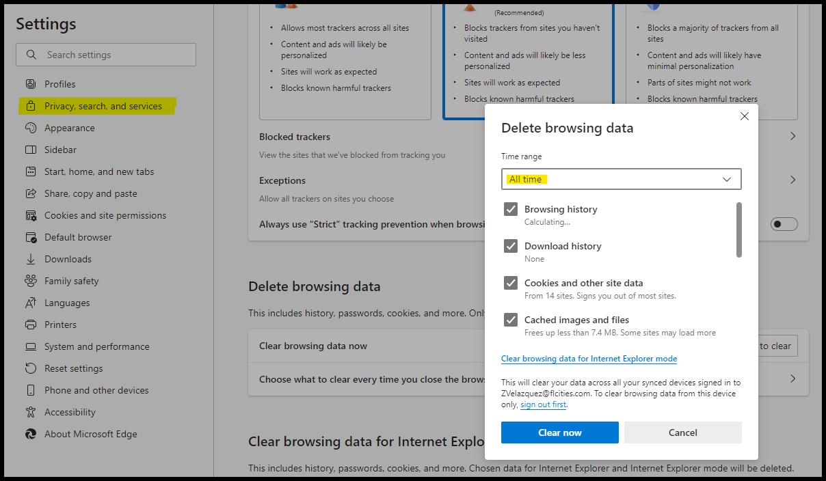Expand the tracking Exceptions chevron

(x=792, y=180)
